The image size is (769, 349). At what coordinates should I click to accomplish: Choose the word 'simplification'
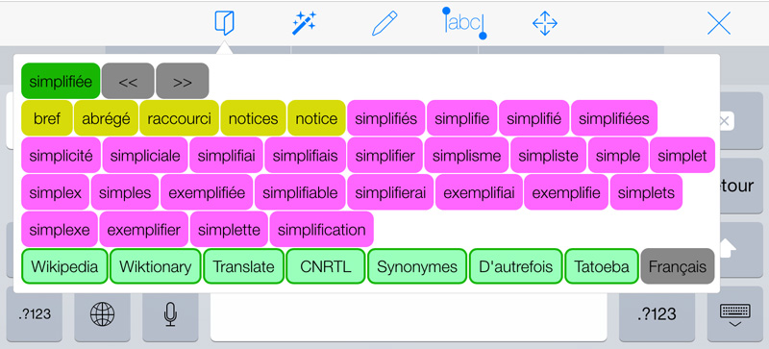point(322,229)
